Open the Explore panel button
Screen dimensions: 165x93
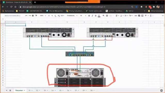(x=161, y=90)
